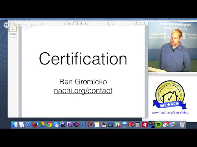Launch PowerPoint from the Dock
This screenshot has width=197, height=147.
(x=90, y=125)
